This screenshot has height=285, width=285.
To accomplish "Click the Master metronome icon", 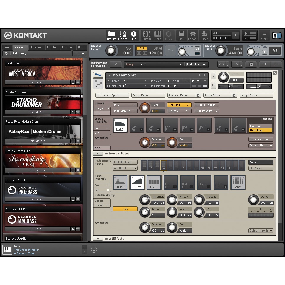I will (x=123, y=35).
